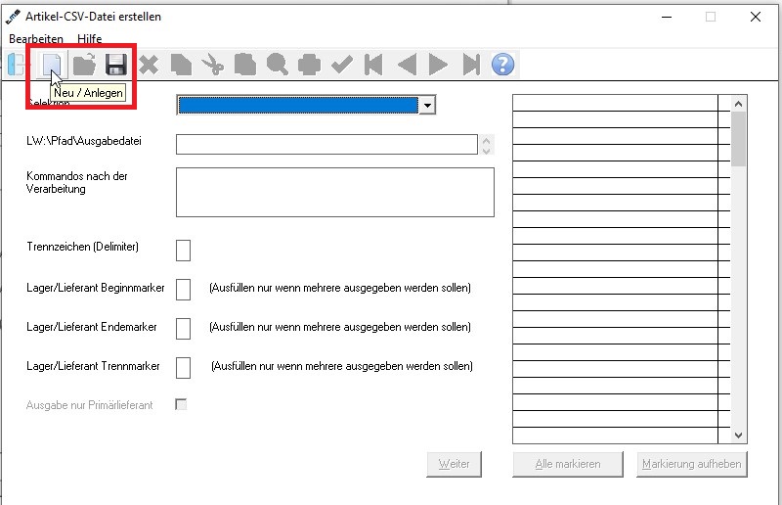This screenshot has width=782, height=505.
Task: Click the down arrow beside Ausgabedatei field
Action: [x=486, y=150]
